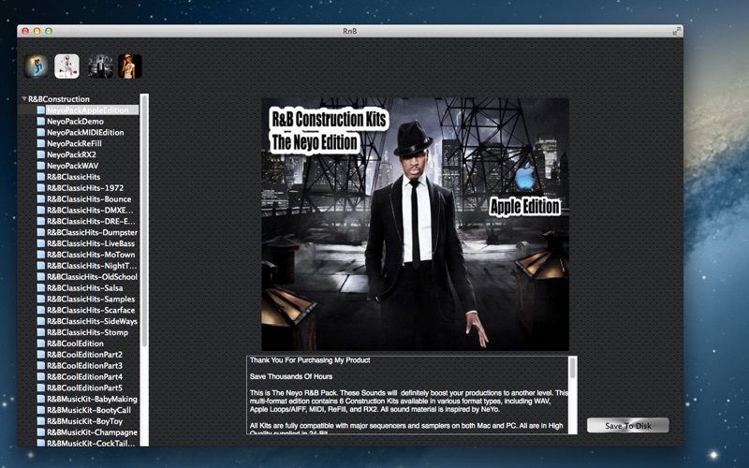749x468 pixels.
Task: Click the folder icon beside R&BClassicHits-Salsa
Action: [x=41, y=288]
